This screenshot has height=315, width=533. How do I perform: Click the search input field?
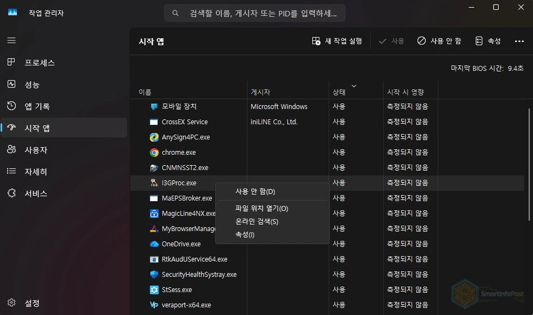[255, 13]
